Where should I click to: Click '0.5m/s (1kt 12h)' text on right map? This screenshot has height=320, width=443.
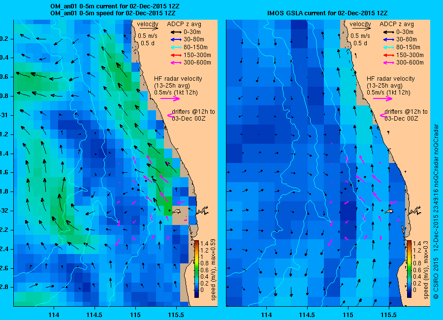click(388, 93)
